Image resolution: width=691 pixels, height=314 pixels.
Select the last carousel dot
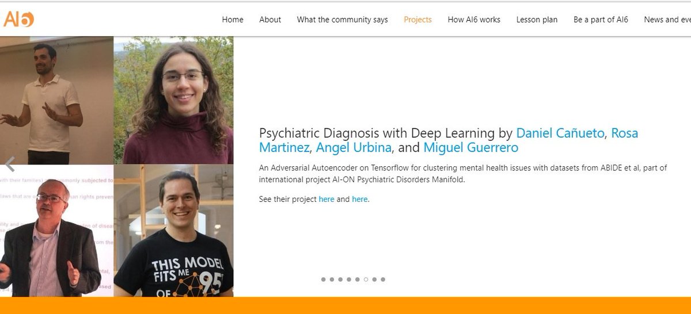[x=383, y=279]
